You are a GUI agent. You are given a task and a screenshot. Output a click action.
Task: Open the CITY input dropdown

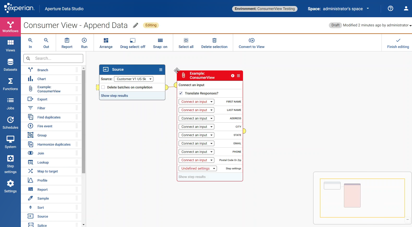(196, 127)
